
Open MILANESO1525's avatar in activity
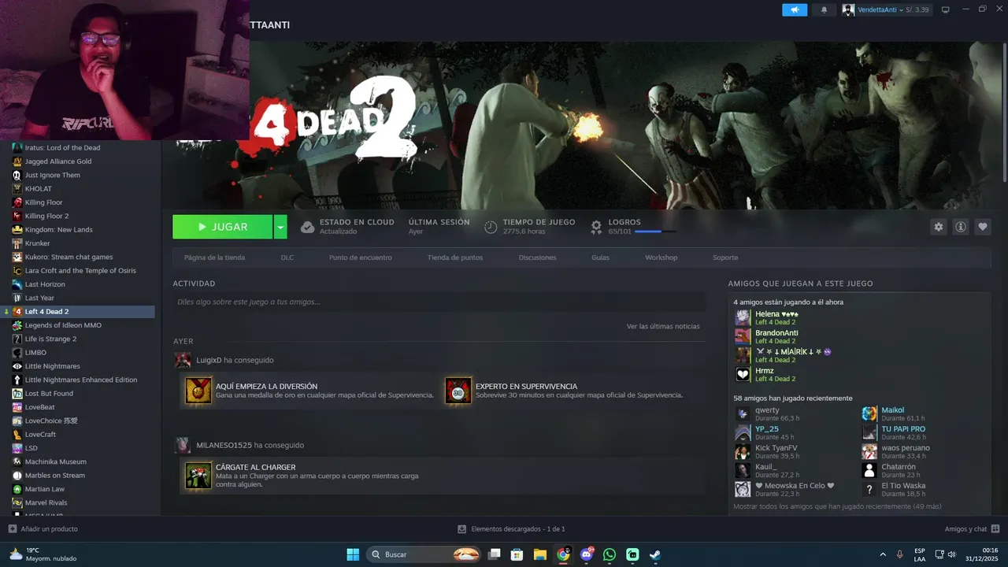point(183,445)
